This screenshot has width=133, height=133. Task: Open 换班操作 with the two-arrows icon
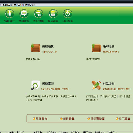(38, 14)
